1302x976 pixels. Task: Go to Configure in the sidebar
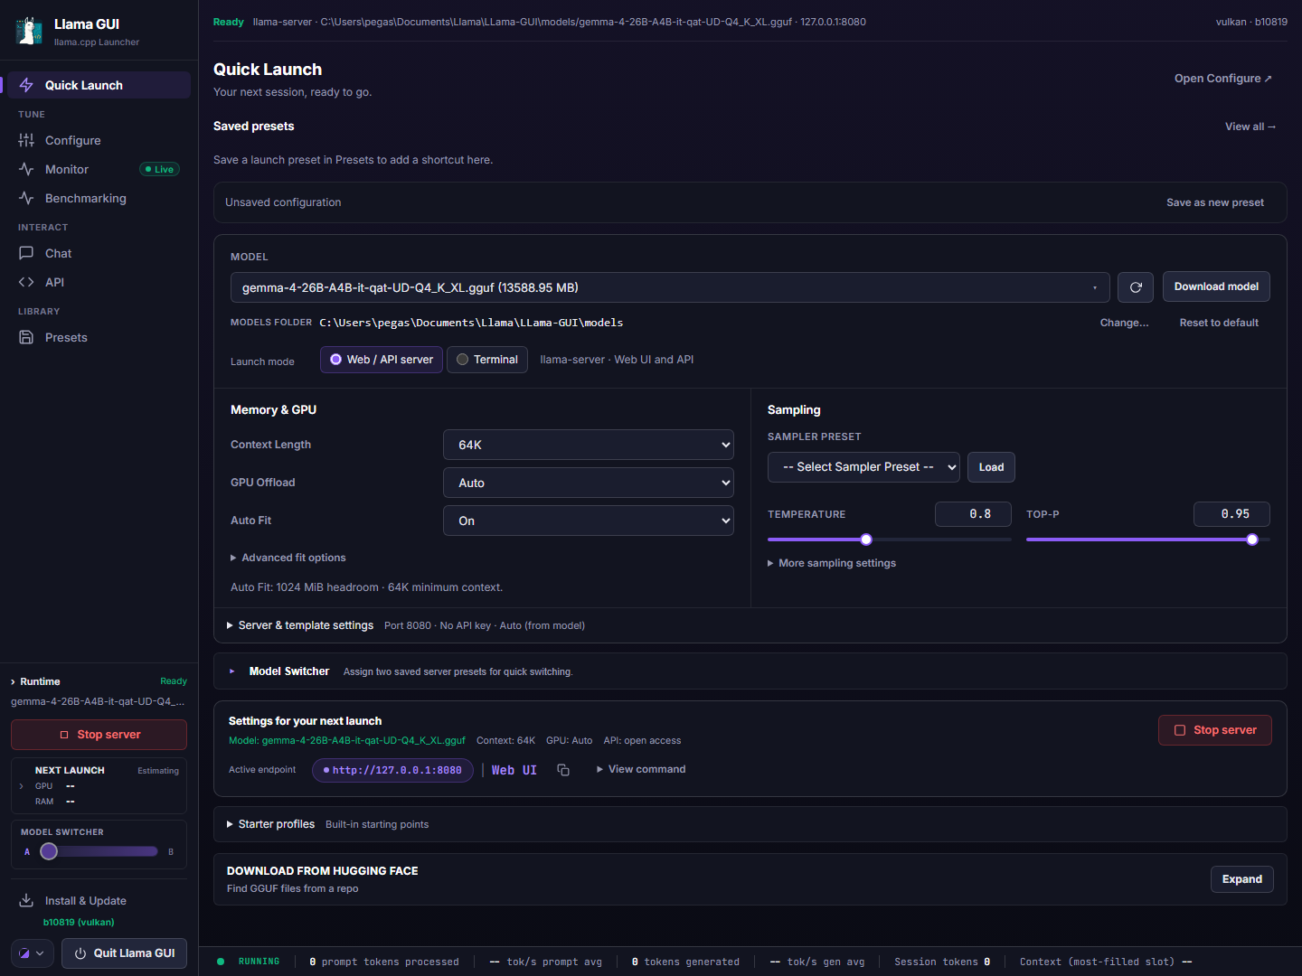(x=99, y=140)
